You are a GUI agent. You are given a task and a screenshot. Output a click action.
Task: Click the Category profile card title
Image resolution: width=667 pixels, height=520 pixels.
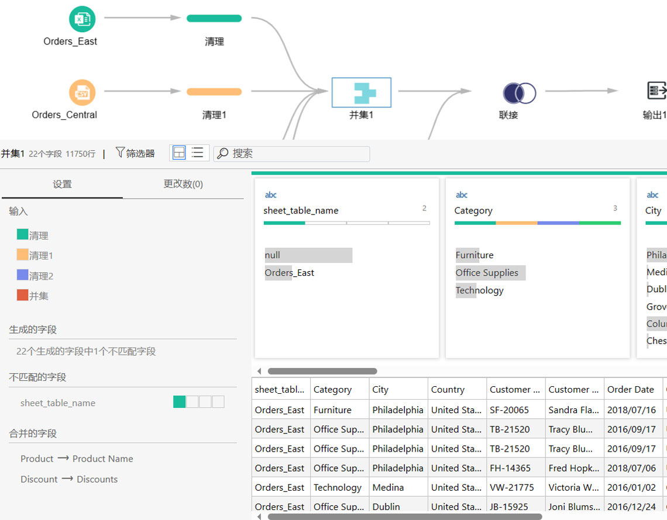[473, 211]
